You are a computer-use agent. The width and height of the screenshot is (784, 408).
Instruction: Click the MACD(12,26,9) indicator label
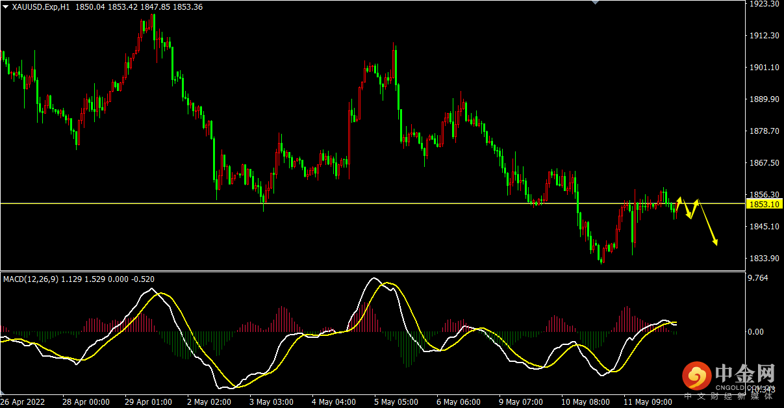[31, 279]
